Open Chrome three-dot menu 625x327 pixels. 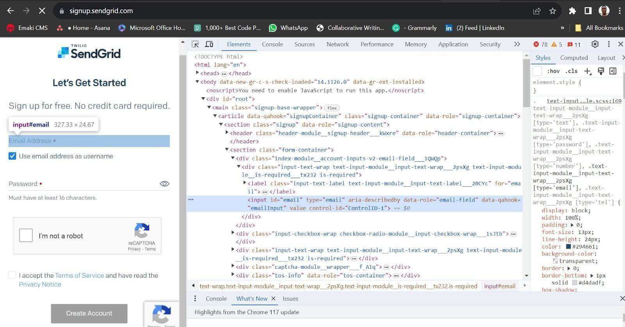click(620, 11)
